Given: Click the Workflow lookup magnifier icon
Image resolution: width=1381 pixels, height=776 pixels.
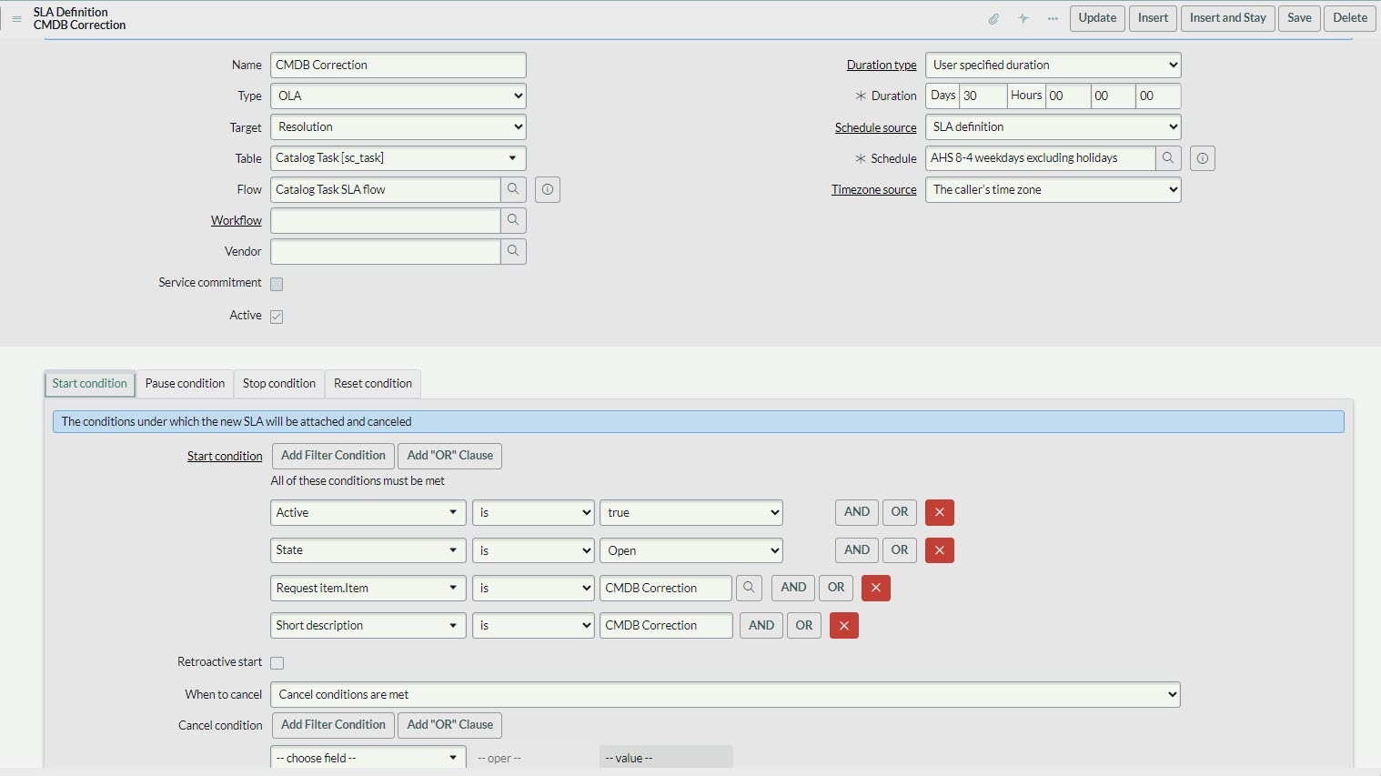Looking at the screenshot, I should (x=513, y=220).
